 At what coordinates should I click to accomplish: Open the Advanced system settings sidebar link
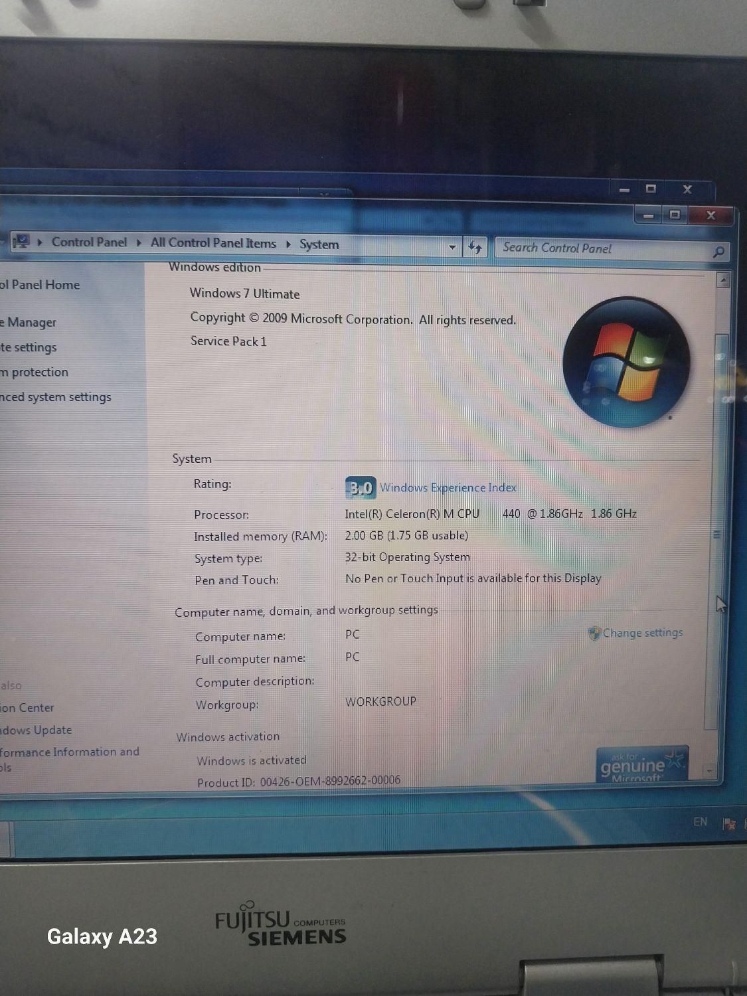pos(56,397)
